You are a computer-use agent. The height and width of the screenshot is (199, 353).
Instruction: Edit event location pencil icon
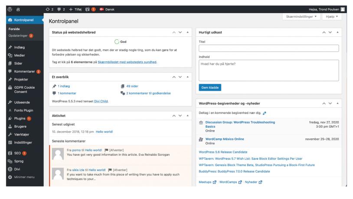coord(265,113)
